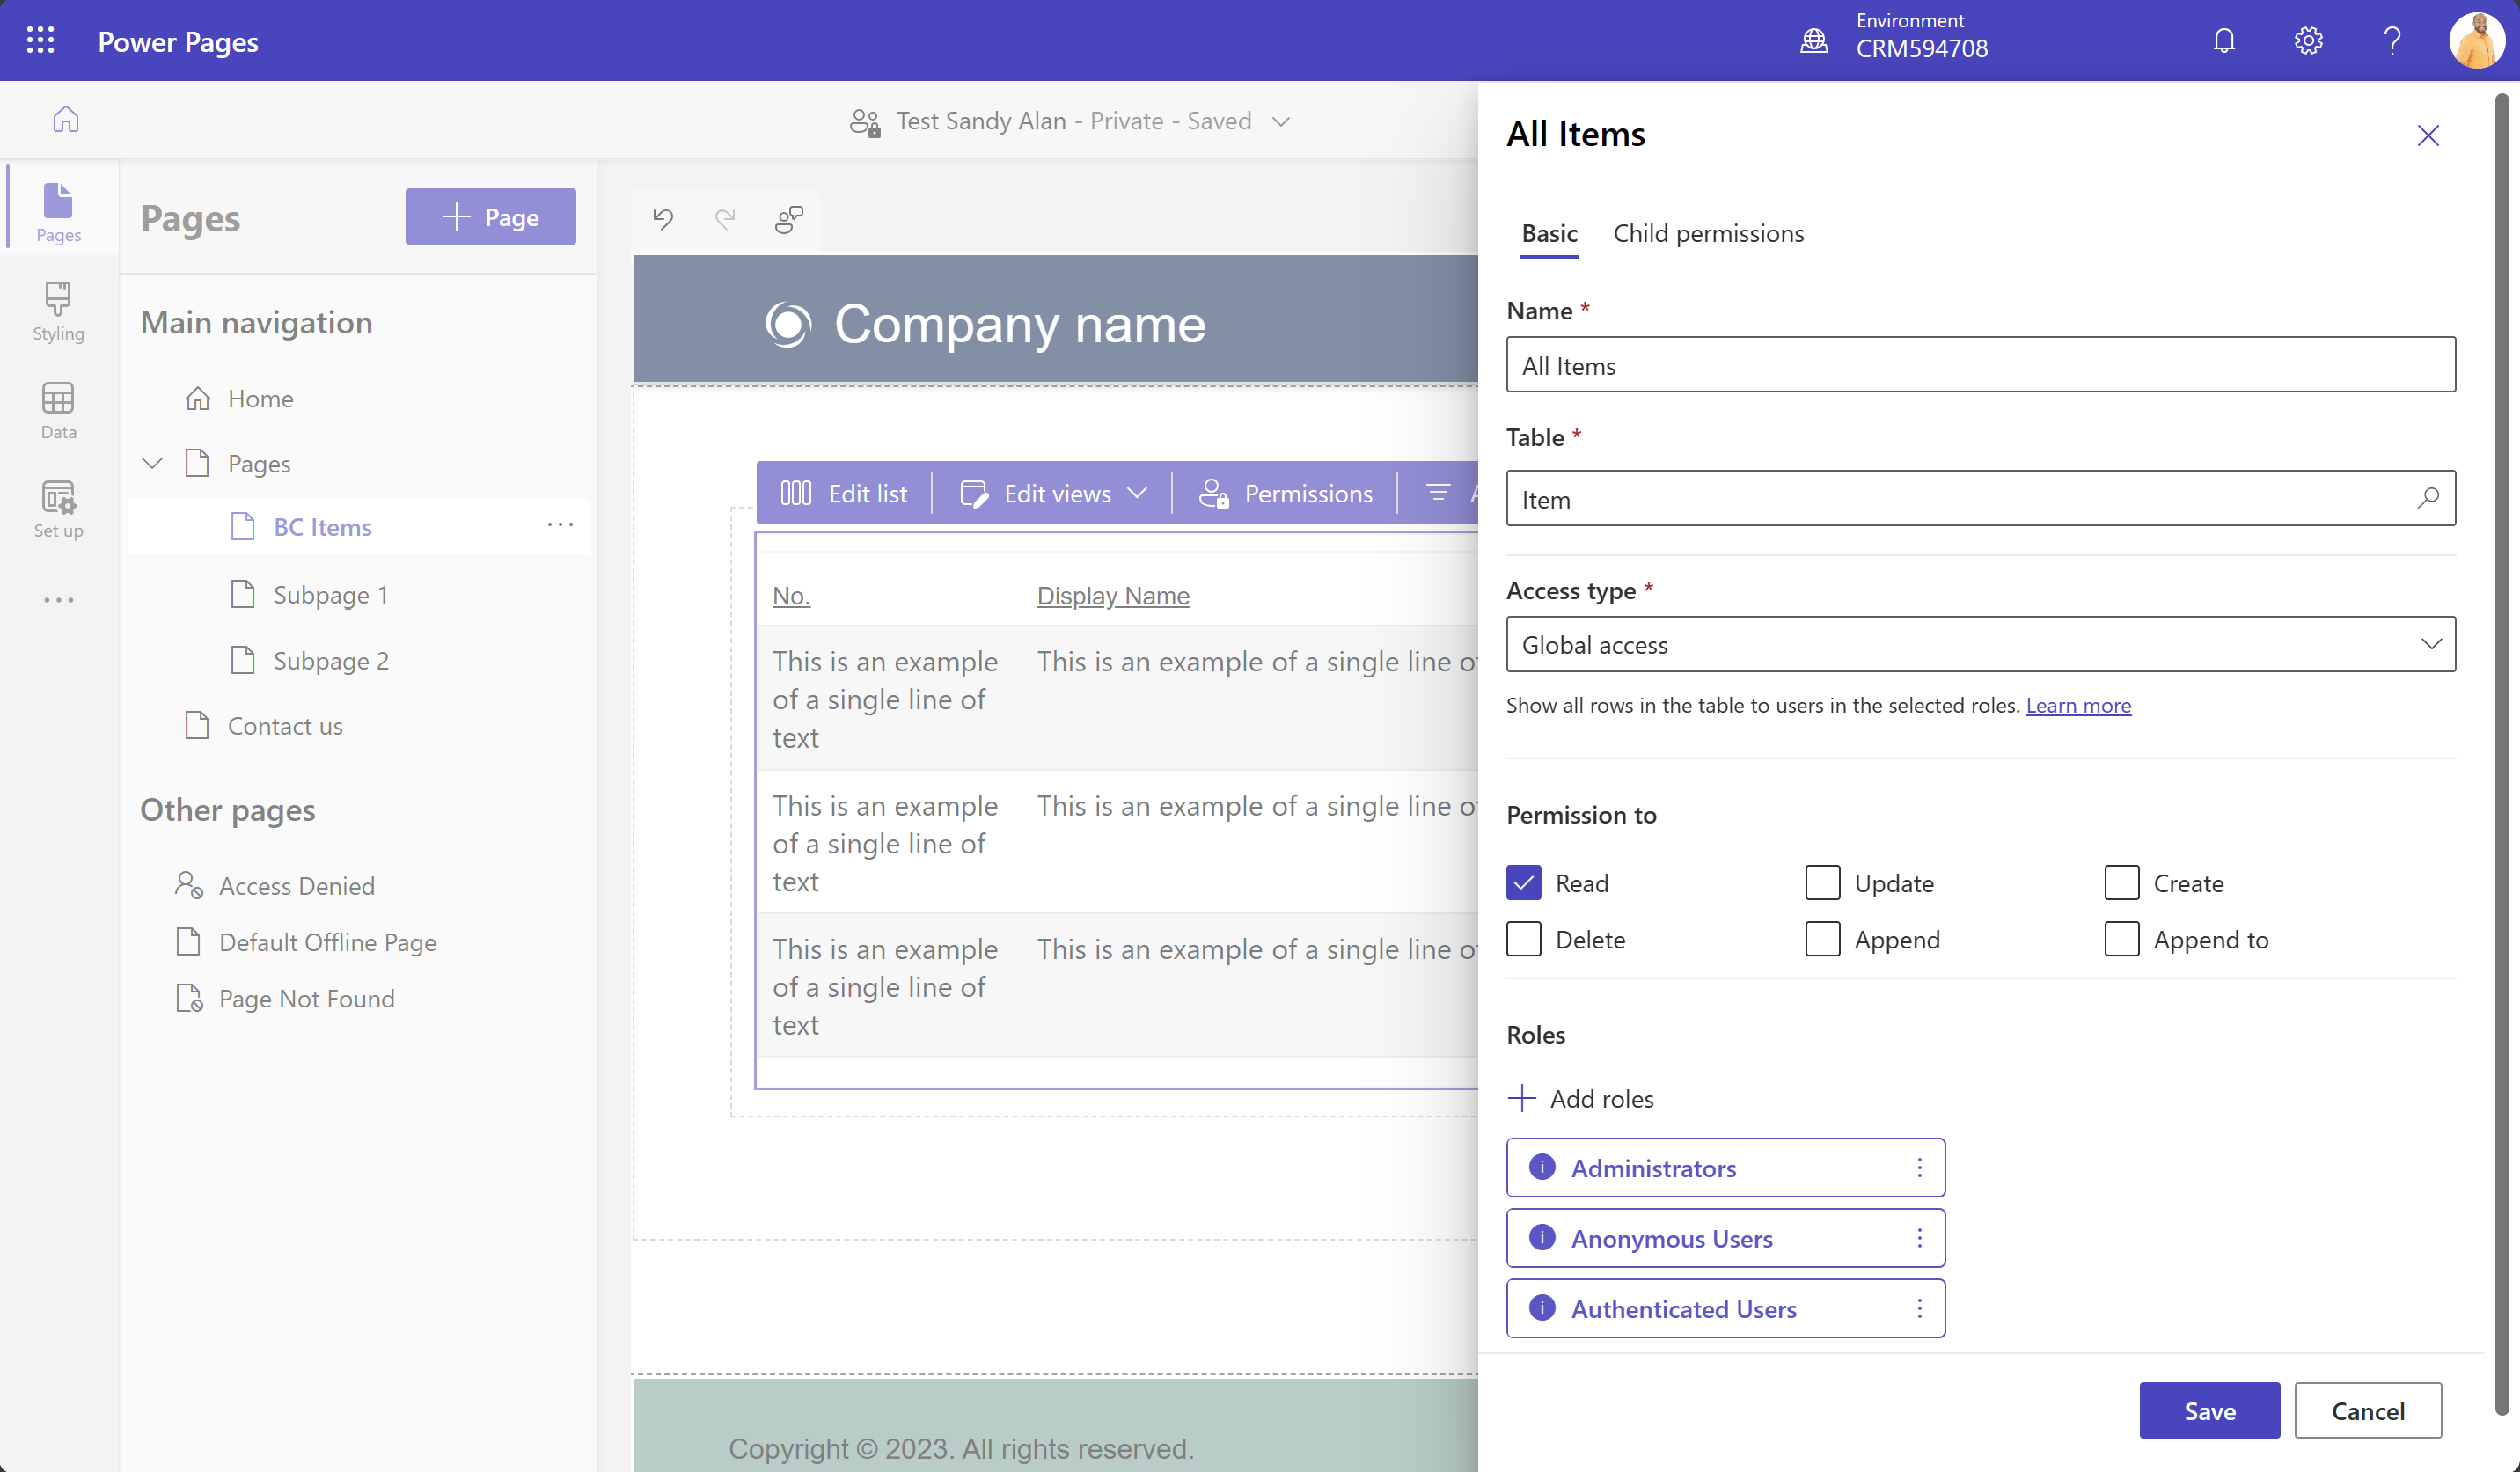Viewport: 2520px width, 1472px height.
Task: Save the All Items permission
Action: (x=2209, y=1410)
